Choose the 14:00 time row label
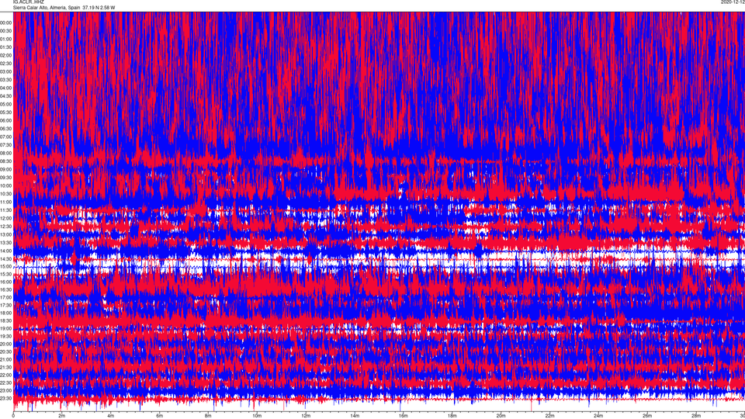The image size is (745, 419). tap(6, 251)
